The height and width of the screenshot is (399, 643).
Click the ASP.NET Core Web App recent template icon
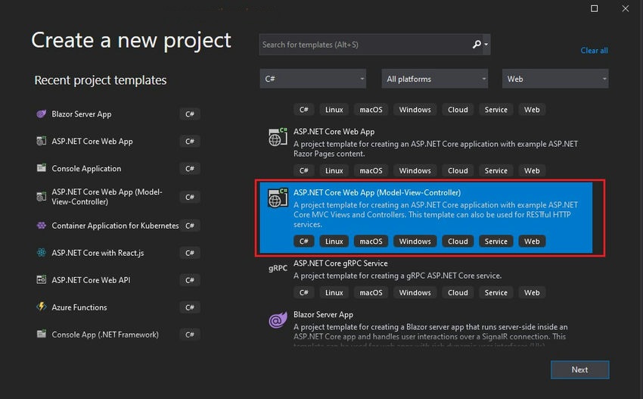coord(41,142)
